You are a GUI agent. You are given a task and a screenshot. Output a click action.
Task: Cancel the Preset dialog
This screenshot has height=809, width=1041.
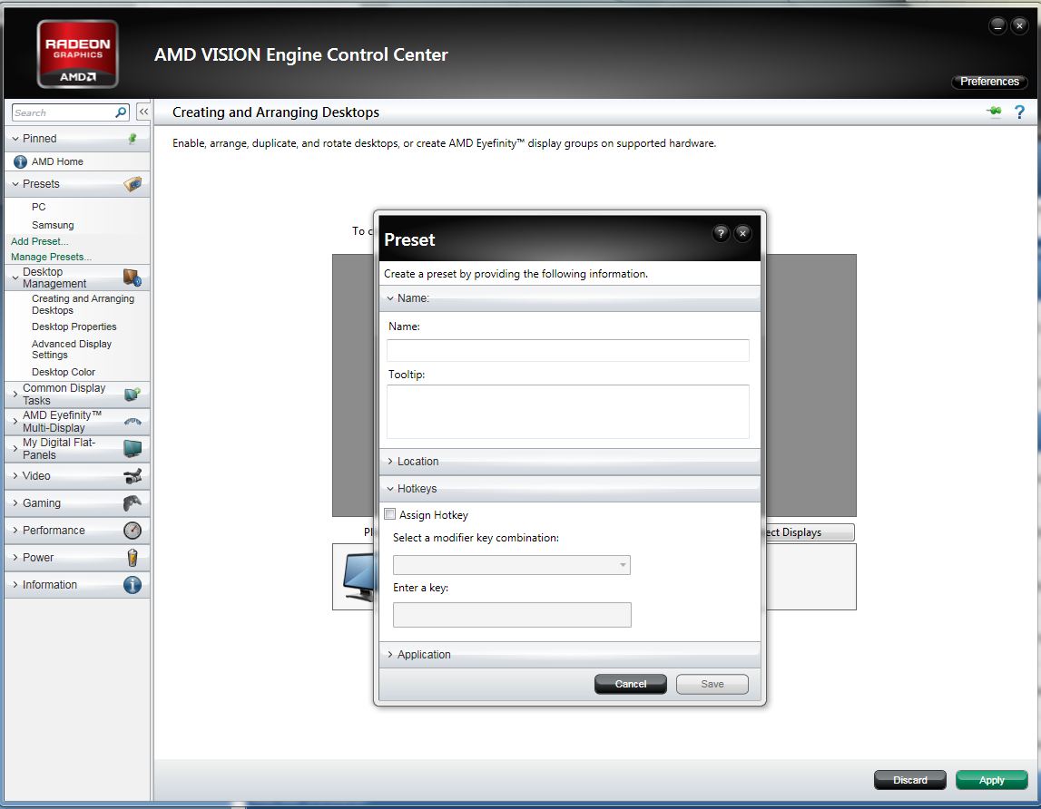[630, 684]
